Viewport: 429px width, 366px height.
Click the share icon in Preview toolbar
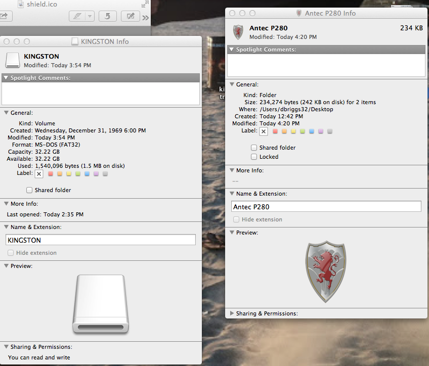click(x=5, y=16)
